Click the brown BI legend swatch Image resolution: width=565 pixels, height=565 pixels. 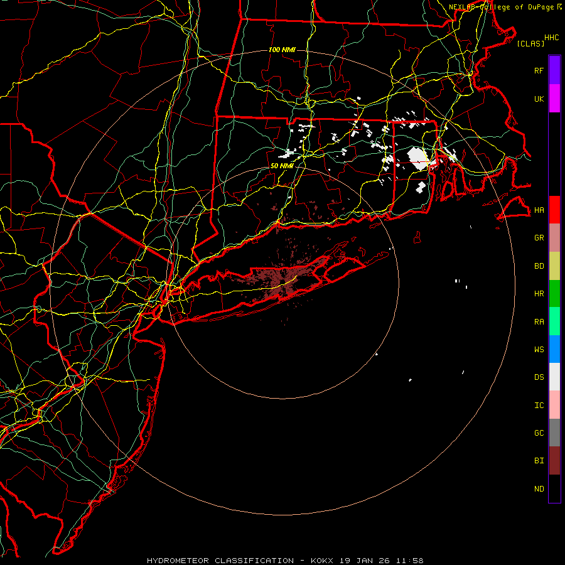click(x=554, y=461)
